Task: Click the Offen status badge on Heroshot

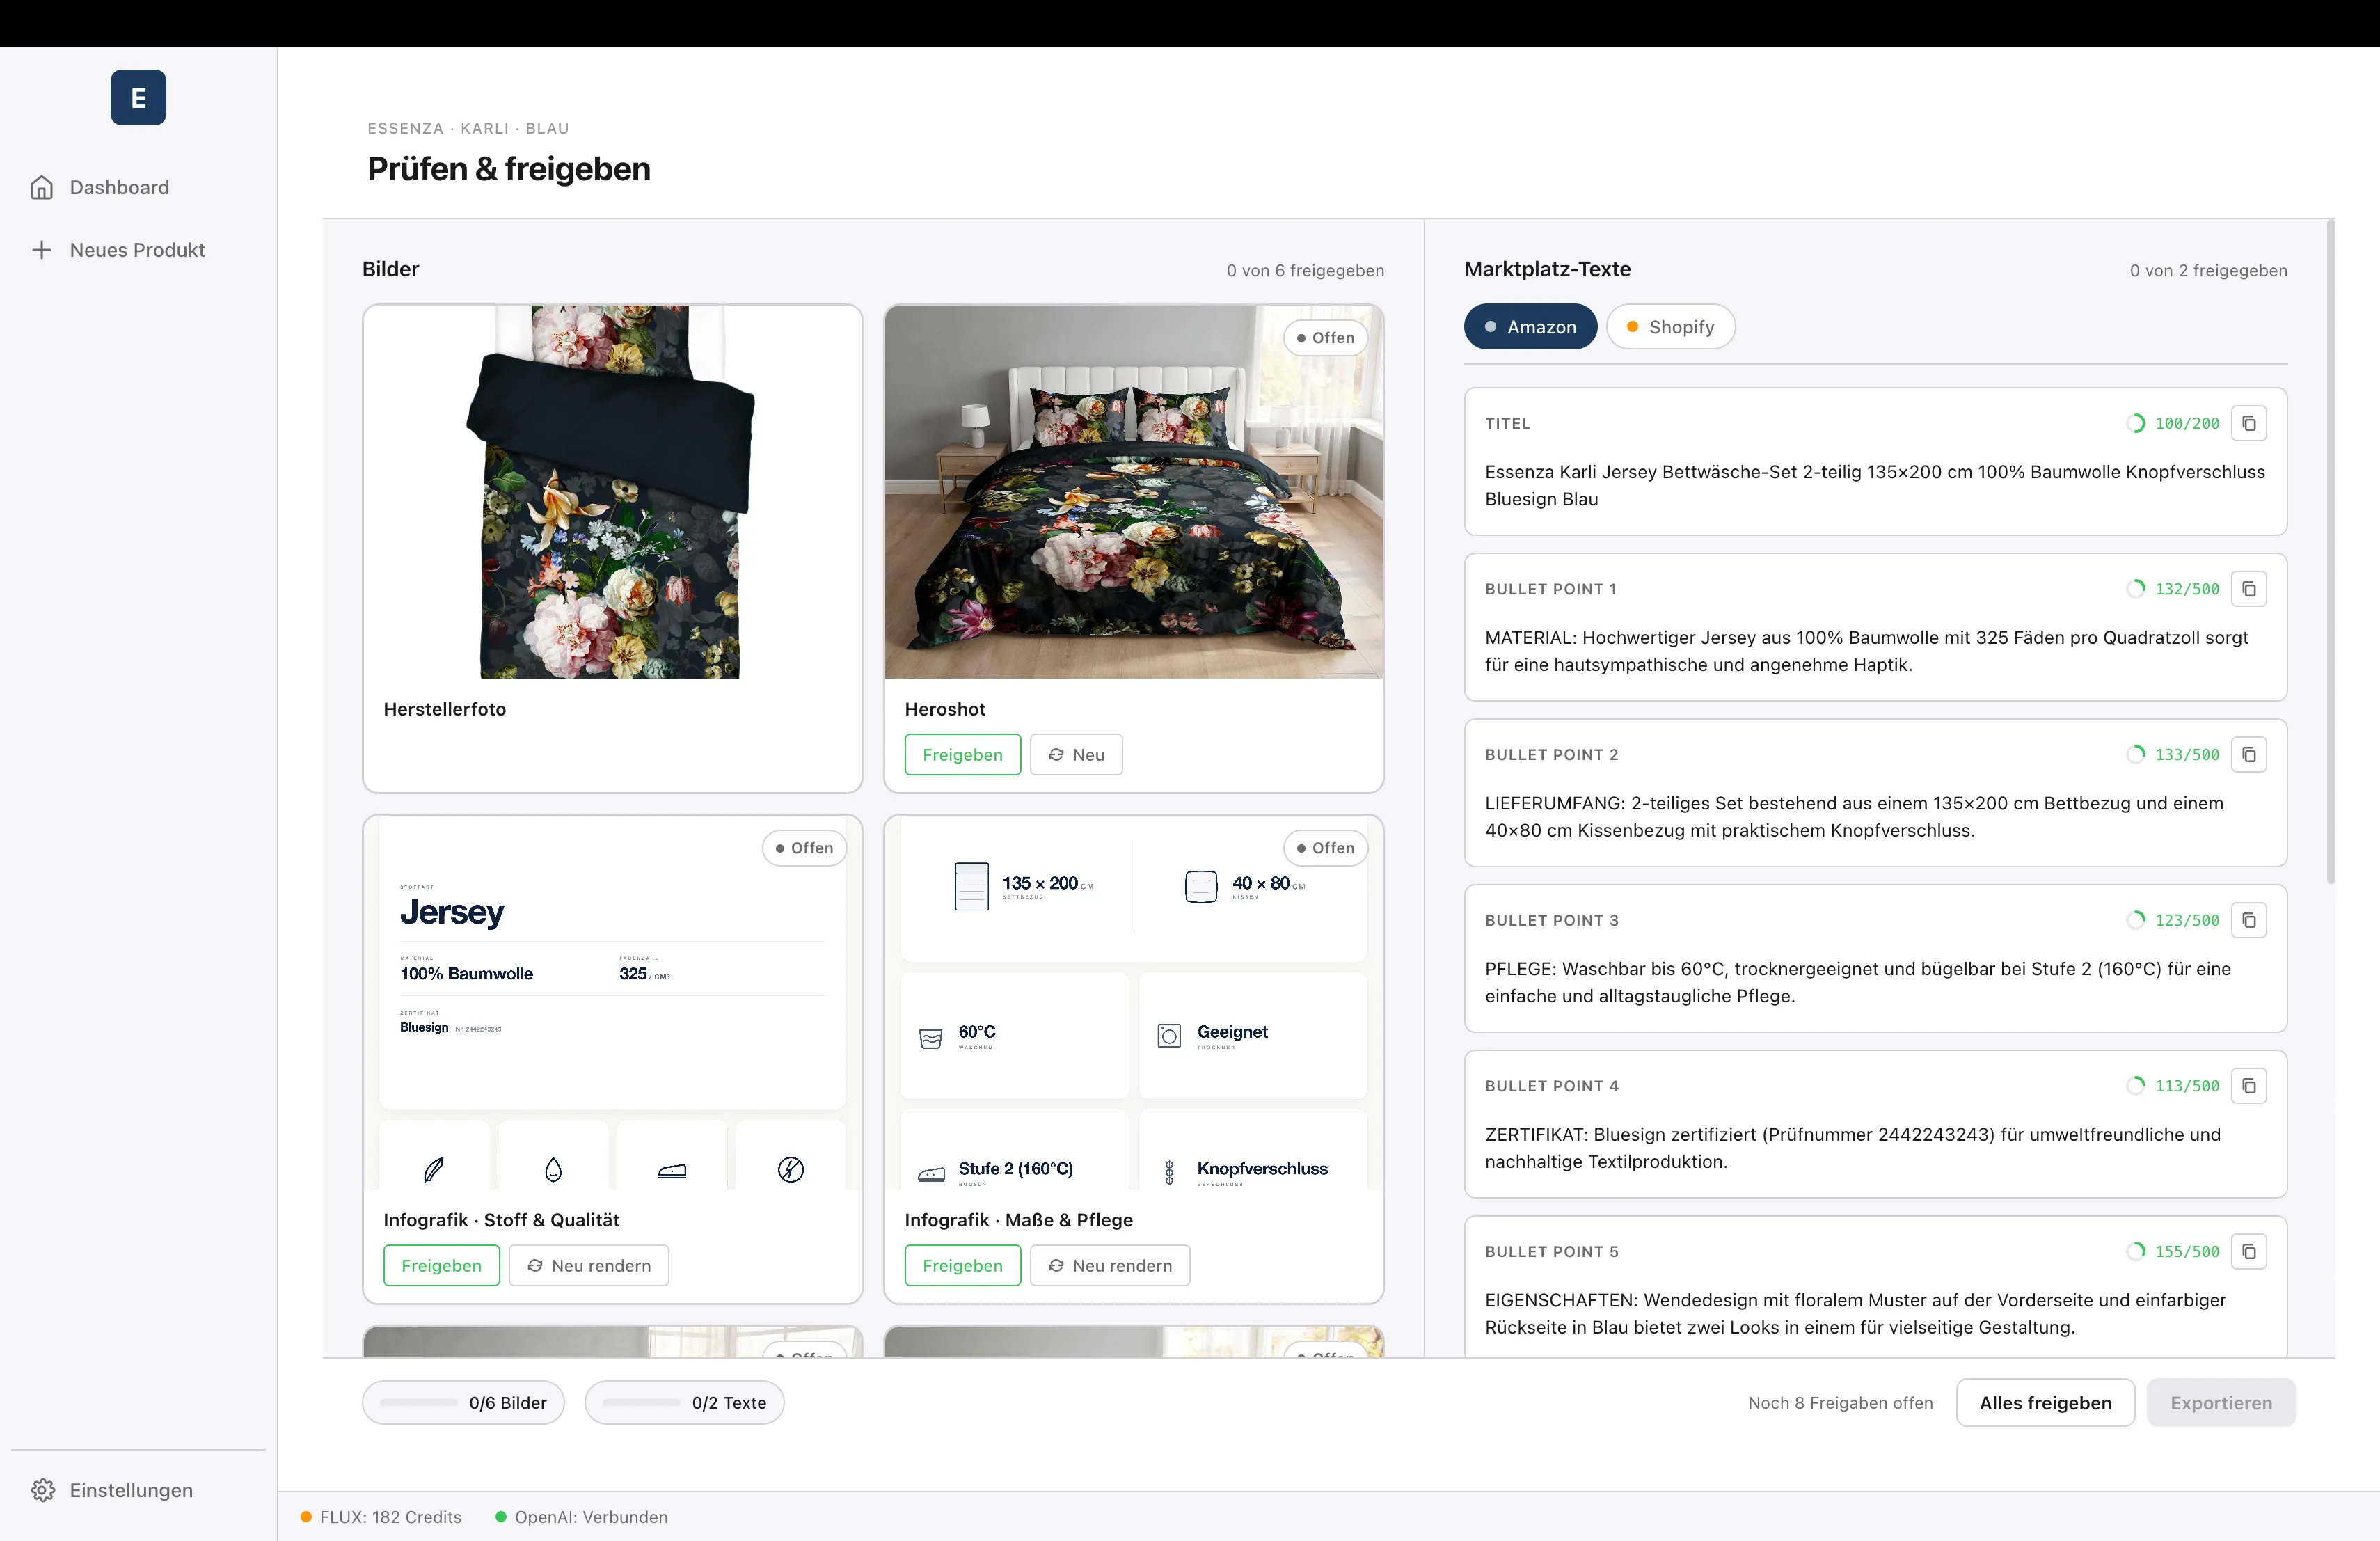Action: (x=1325, y=338)
